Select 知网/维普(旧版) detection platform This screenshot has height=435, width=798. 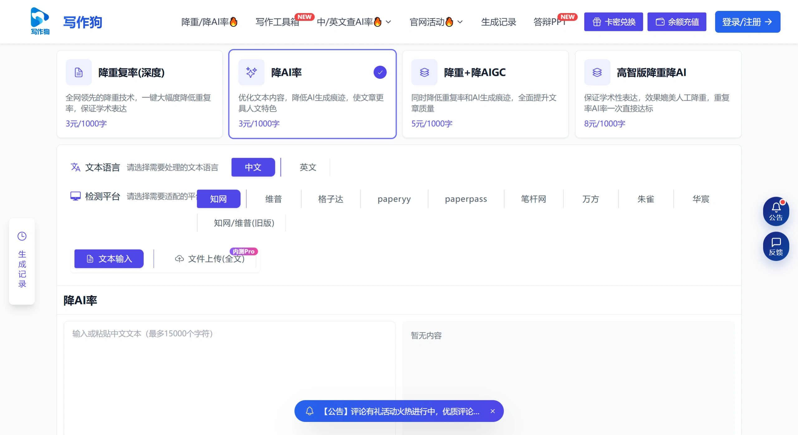(x=244, y=223)
